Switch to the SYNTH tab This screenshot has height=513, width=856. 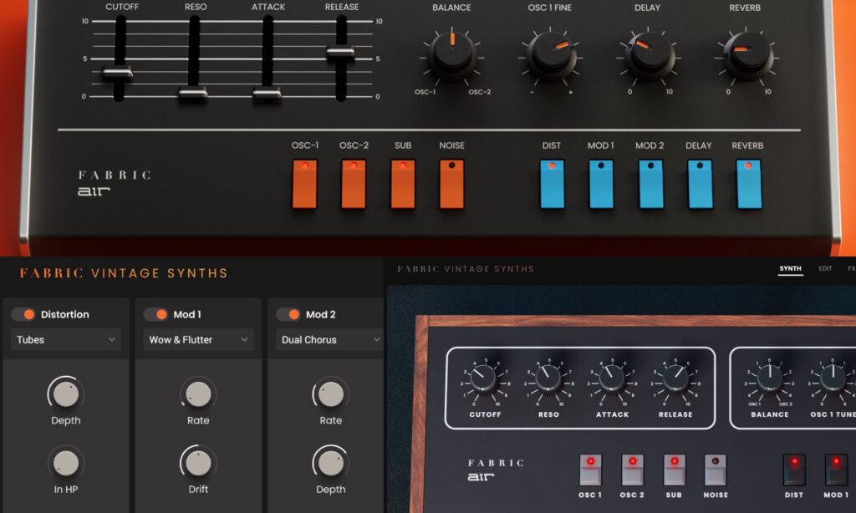[790, 268]
